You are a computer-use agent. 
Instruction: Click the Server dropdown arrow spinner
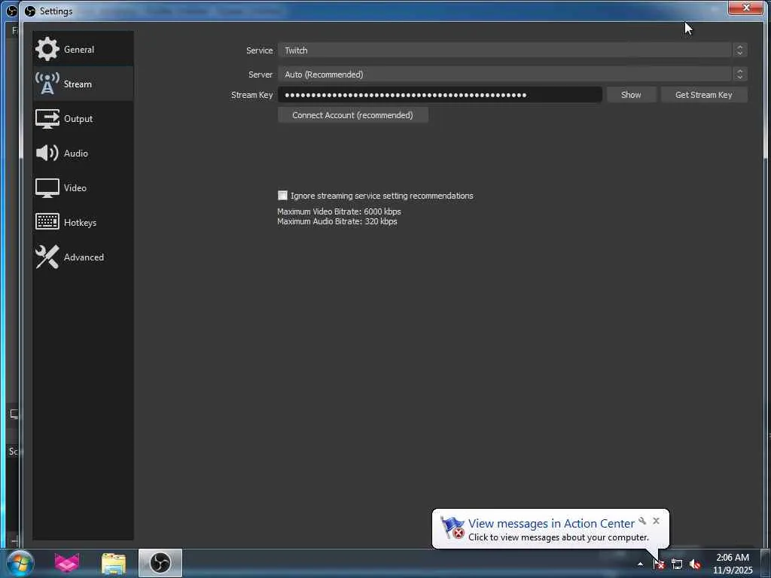tap(739, 75)
